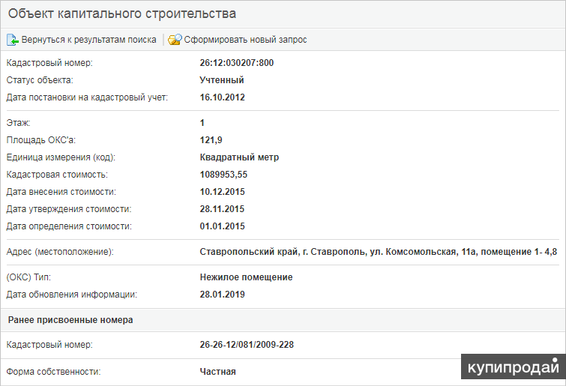Select cadastral cost value 1089953,55
This screenshot has height=386, width=566.
coord(223,175)
